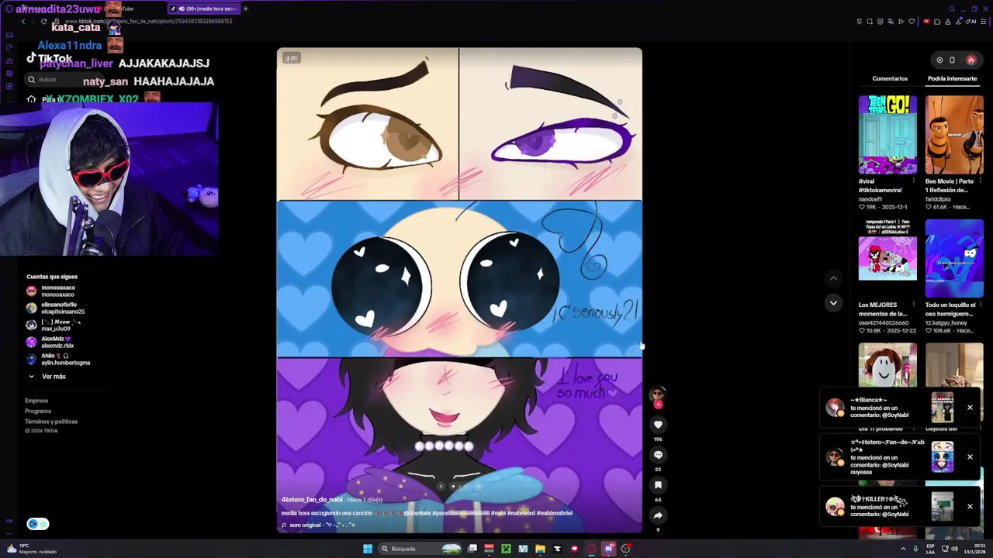
Task: Open the Minecraft icon on the taskbar
Action: pos(506,549)
